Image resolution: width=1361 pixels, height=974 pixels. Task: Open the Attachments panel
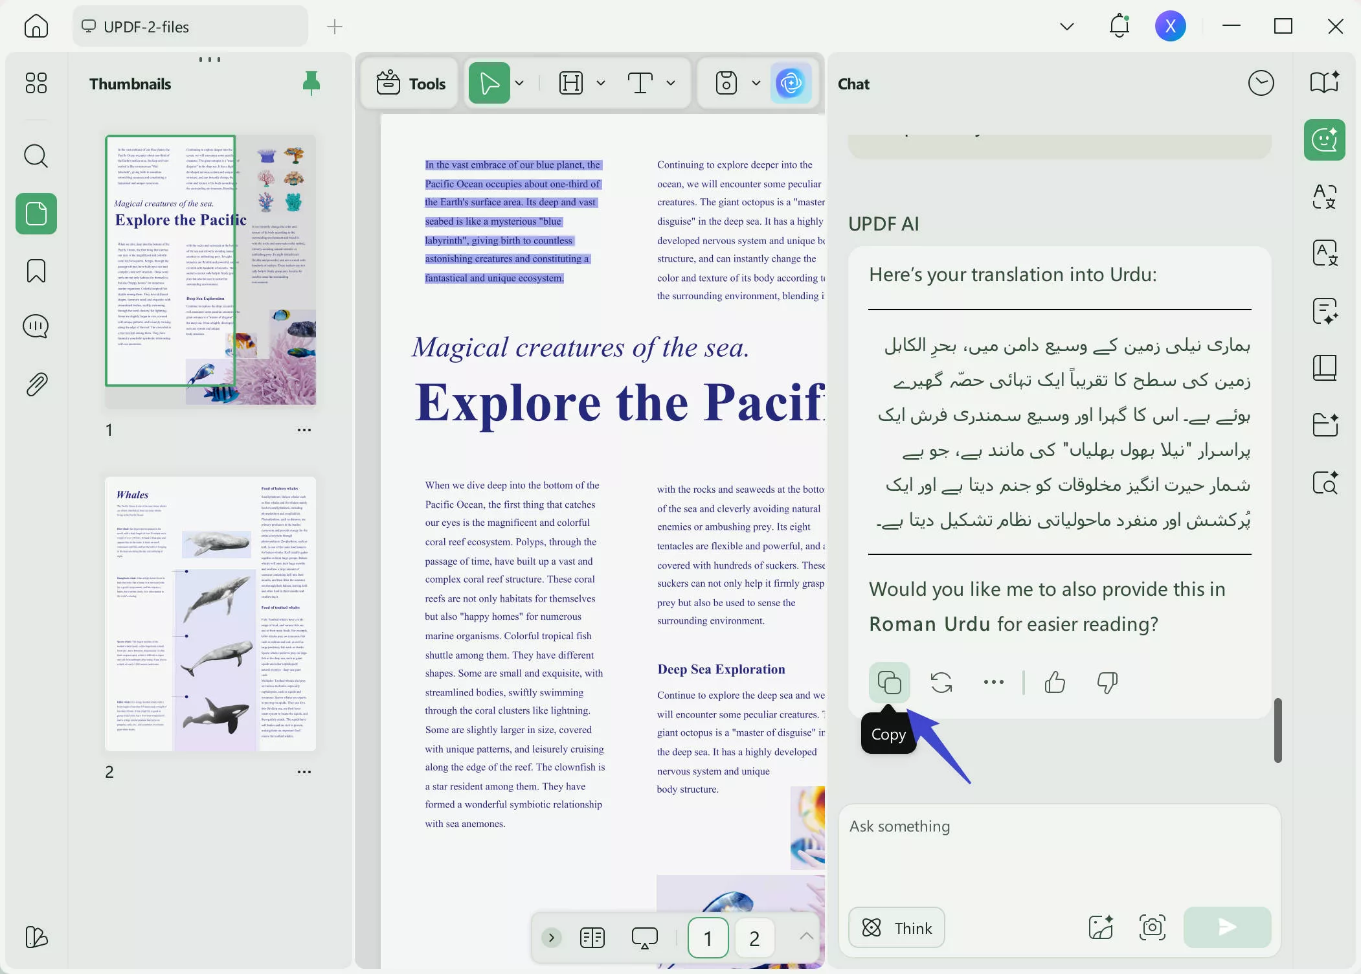click(36, 383)
